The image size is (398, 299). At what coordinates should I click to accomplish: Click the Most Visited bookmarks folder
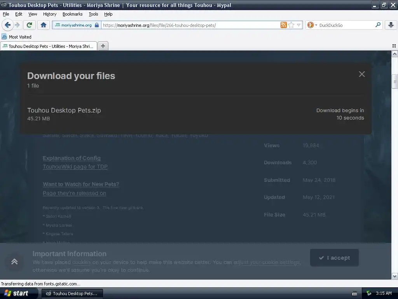(x=16, y=37)
